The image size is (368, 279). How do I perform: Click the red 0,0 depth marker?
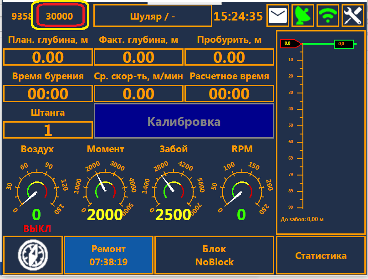pyautogui.click(x=290, y=44)
